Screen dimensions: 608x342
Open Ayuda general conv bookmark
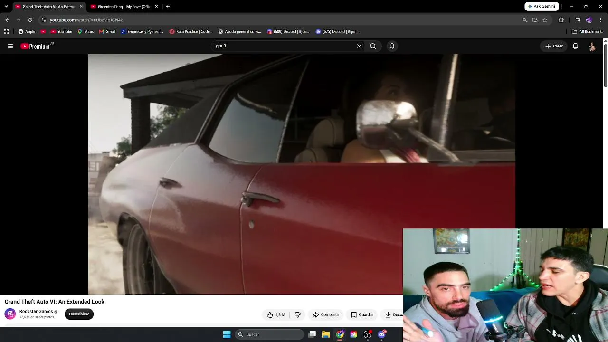point(240,32)
